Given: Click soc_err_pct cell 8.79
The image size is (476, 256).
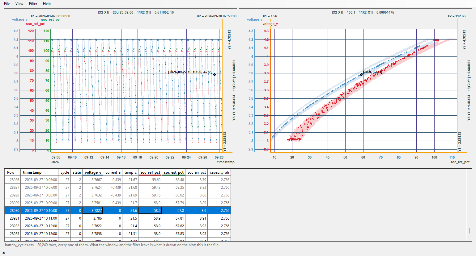Looking at the screenshot, I should click(197, 180).
